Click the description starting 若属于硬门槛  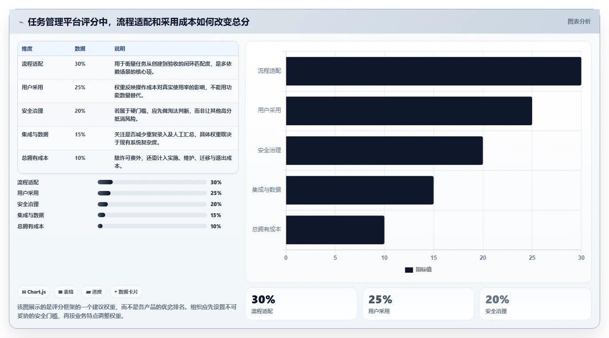point(173,115)
